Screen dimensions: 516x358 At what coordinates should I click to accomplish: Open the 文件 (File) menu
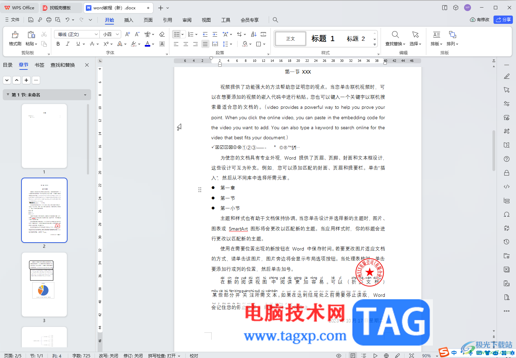(12, 20)
